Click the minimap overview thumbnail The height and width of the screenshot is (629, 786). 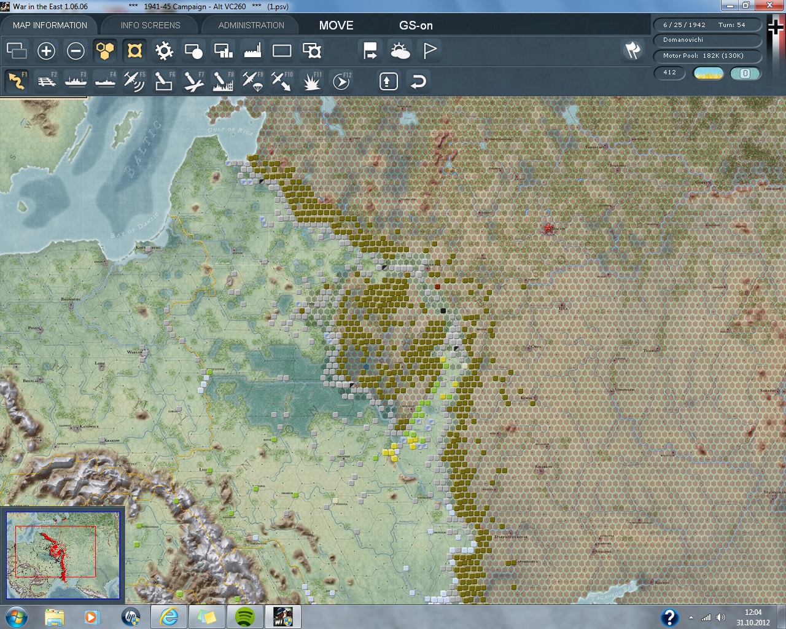click(63, 555)
